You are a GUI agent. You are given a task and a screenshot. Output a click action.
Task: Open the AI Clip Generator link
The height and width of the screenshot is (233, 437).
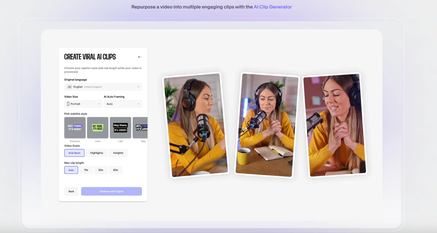[273, 7]
